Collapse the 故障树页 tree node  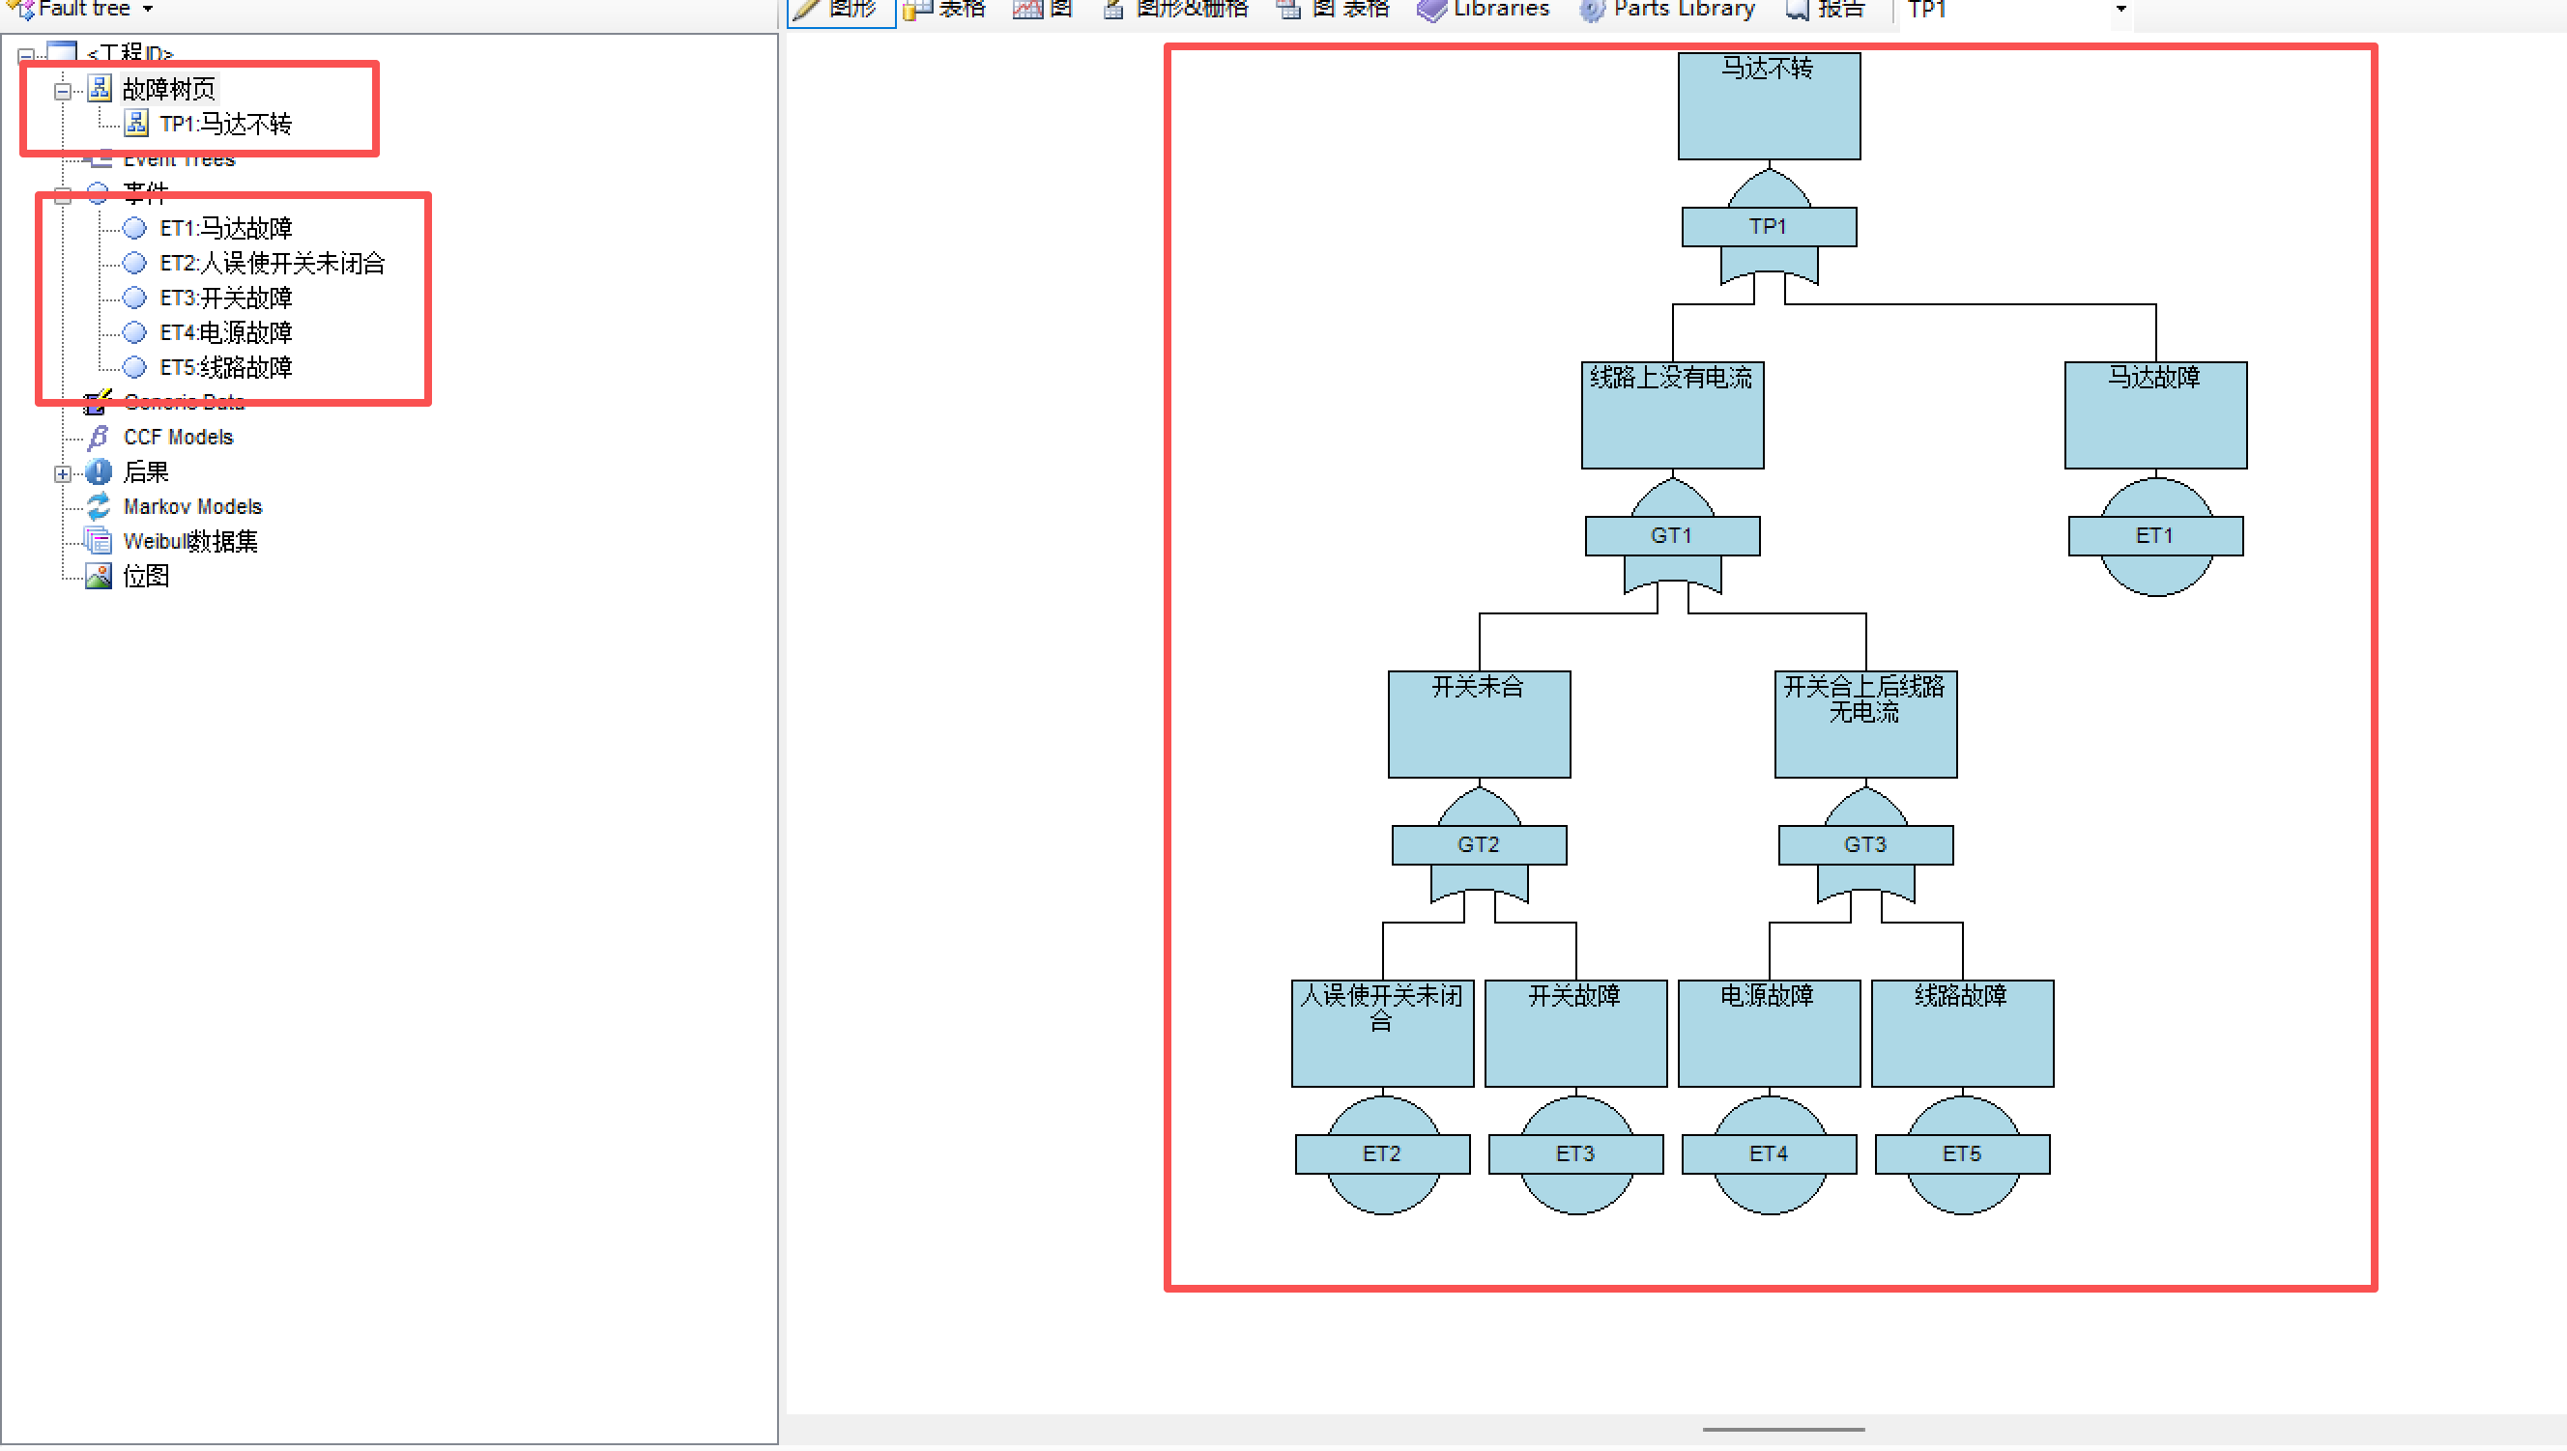click(x=63, y=91)
